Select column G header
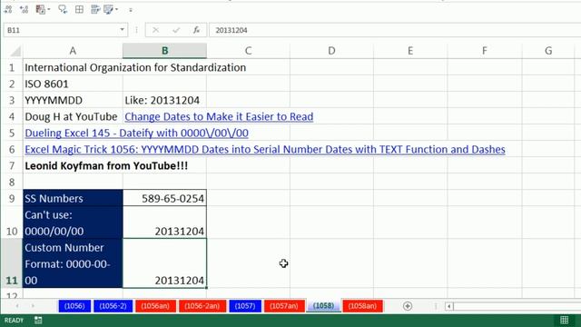This screenshot has height=327, width=581. pos(548,51)
